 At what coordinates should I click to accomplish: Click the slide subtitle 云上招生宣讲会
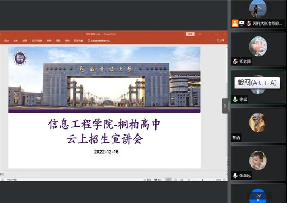(x=105, y=139)
